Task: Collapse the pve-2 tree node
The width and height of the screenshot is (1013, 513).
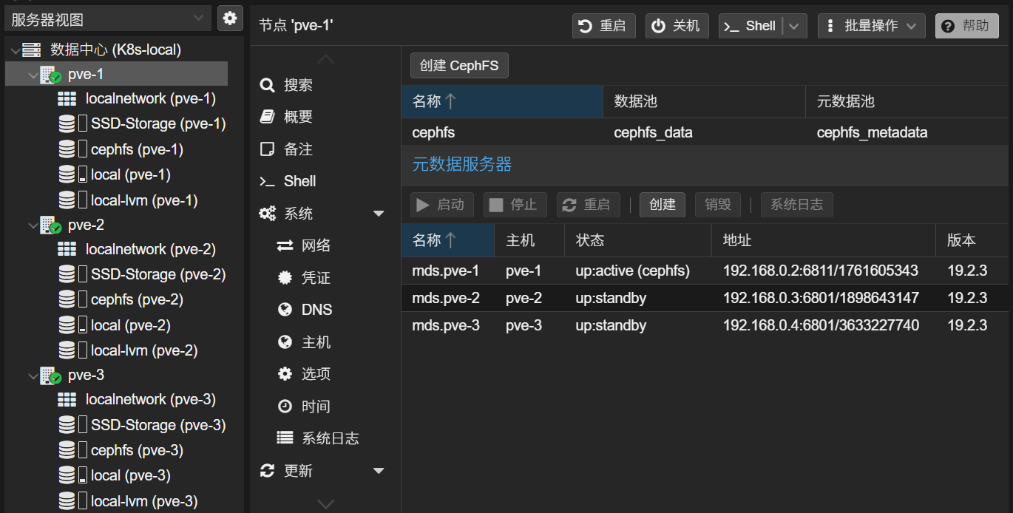Action: [34, 224]
